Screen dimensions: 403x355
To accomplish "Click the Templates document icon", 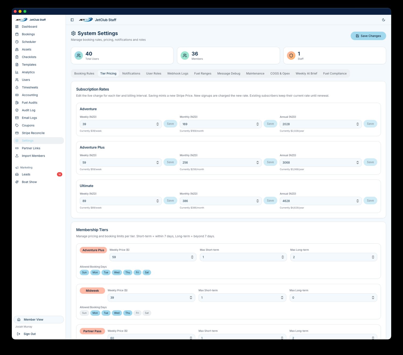I will pyautogui.click(x=17, y=64).
